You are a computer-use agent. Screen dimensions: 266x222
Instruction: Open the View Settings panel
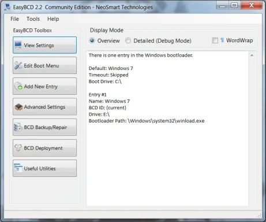pyautogui.click(x=44, y=45)
